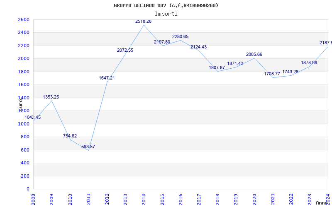The image size is (332, 207).
Task: Click the 2072.55 data label
Action: tap(125, 50)
